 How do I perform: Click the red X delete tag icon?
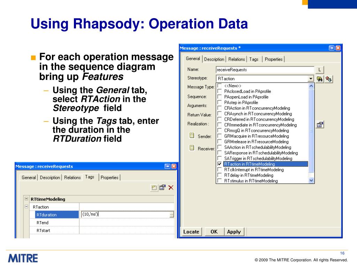(x=171, y=187)
